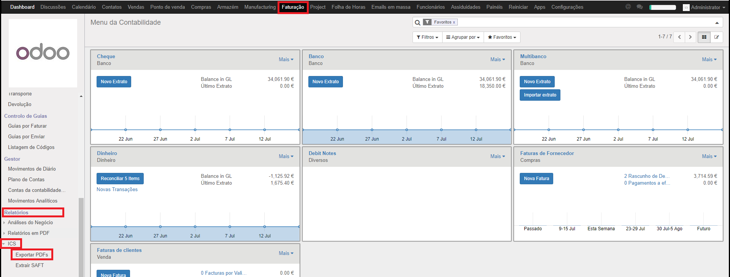This screenshot has width=730, height=277.
Task: Switch to form edit view icon
Action: pos(717,37)
